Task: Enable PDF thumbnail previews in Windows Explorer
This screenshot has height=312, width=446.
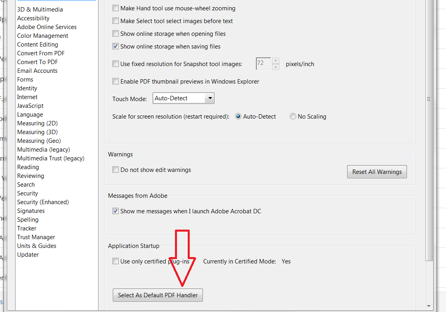Action: [115, 81]
